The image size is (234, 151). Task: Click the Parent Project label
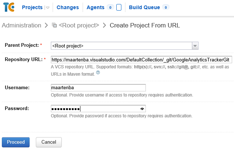point(22,45)
